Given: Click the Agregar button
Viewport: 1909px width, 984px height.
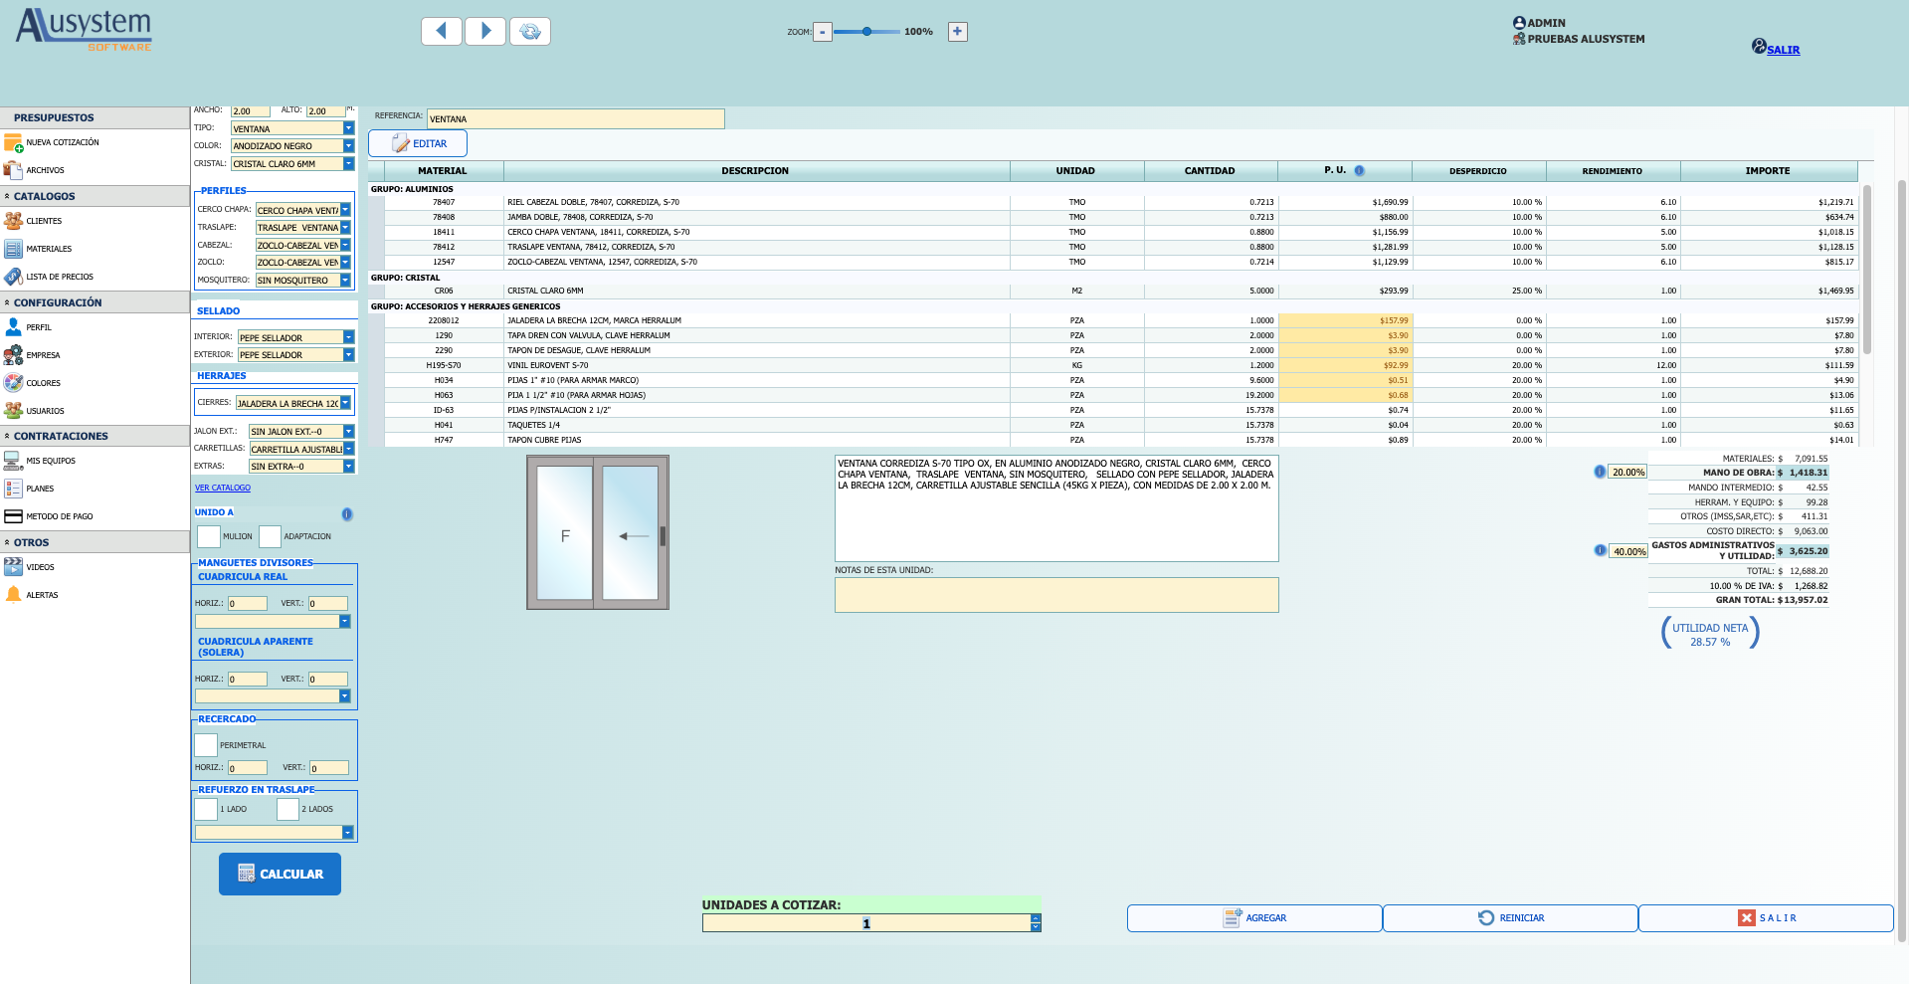Looking at the screenshot, I should (x=1254, y=918).
